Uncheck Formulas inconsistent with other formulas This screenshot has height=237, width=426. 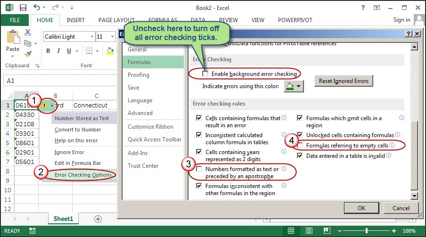(199, 186)
